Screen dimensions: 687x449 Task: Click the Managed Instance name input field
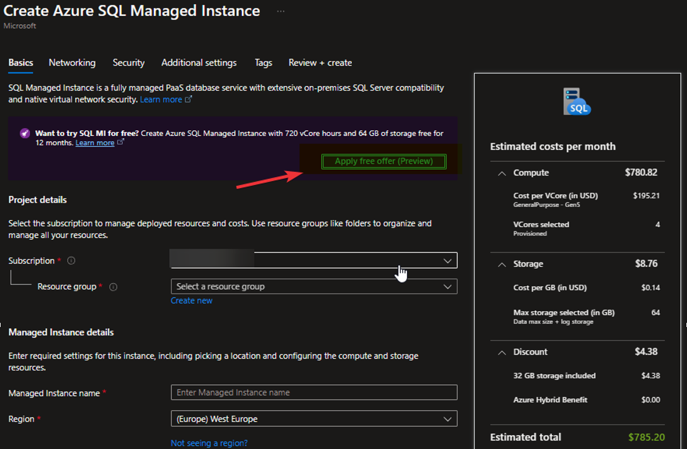(314, 393)
